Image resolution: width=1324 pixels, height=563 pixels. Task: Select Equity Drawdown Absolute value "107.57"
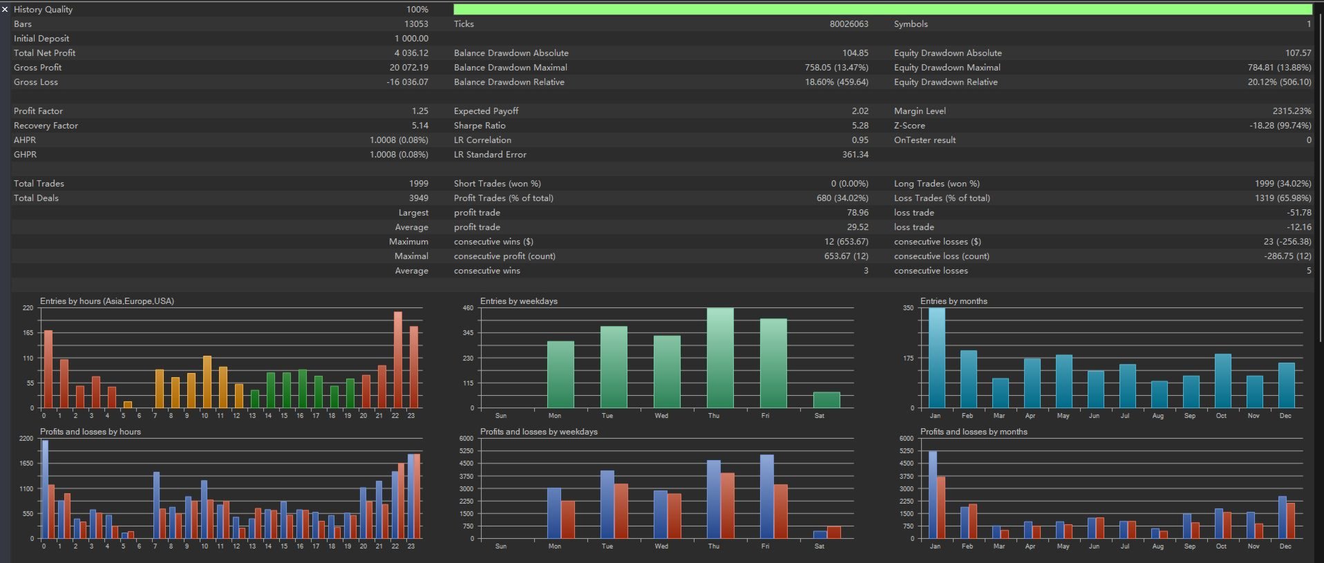pyautogui.click(x=1298, y=53)
